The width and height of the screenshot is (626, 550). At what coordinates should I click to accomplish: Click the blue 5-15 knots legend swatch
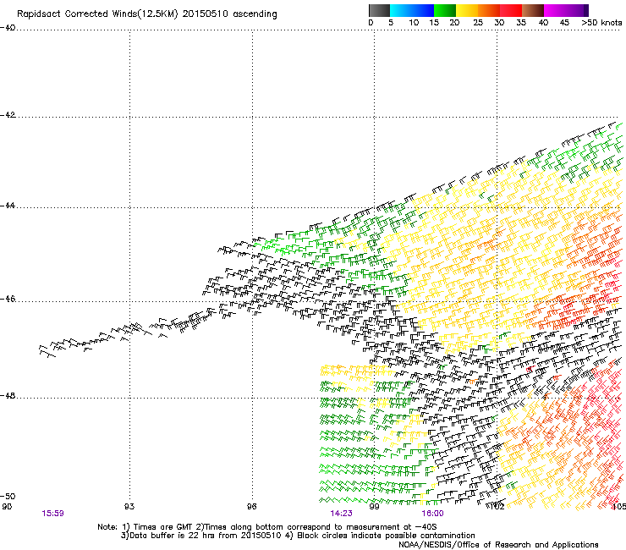pyautogui.click(x=412, y=10)
